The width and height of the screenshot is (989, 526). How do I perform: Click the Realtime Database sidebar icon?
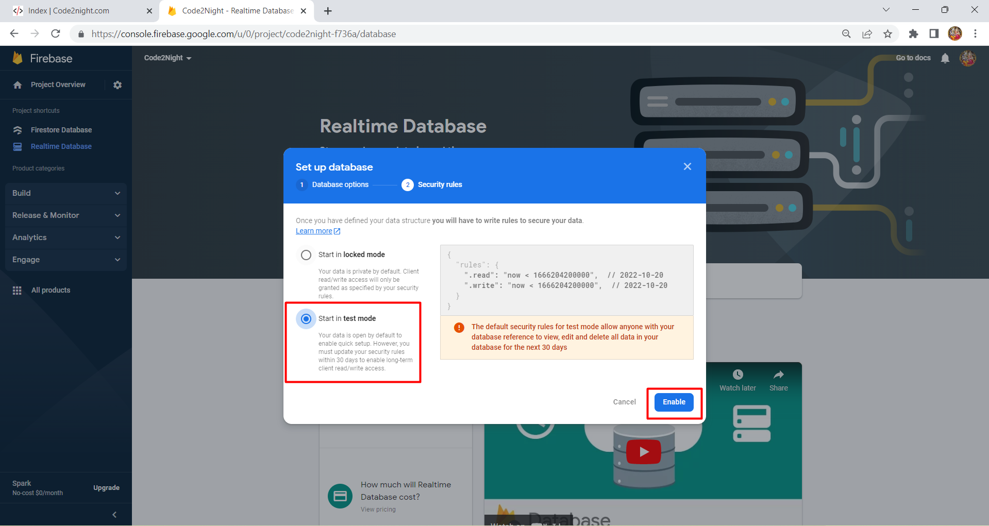(18, 147)
